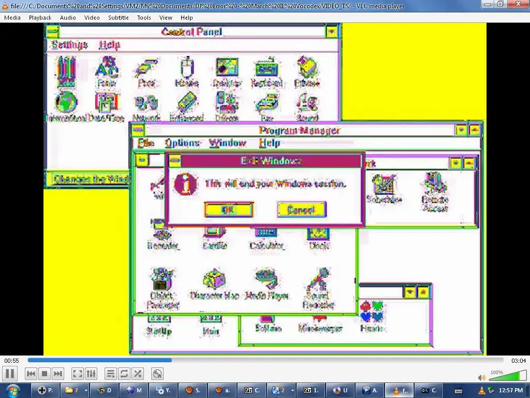Viewport: 530px width, 398px height.
Task: Adjust the green volume slider
Action: point(508,375)
